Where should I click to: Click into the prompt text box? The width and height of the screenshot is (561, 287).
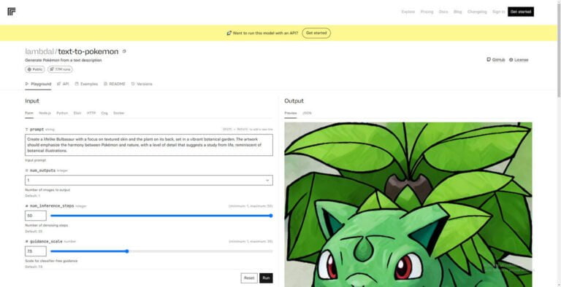[x=149, y=145]
